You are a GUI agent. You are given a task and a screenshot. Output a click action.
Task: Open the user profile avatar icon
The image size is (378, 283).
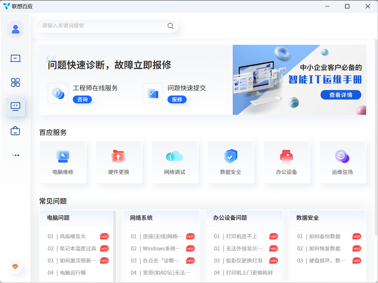click(15, 29)
